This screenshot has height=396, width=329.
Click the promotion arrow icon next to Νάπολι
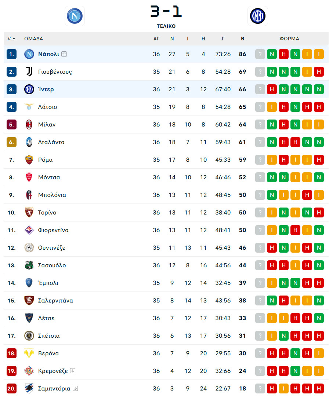tap(64, 54)
